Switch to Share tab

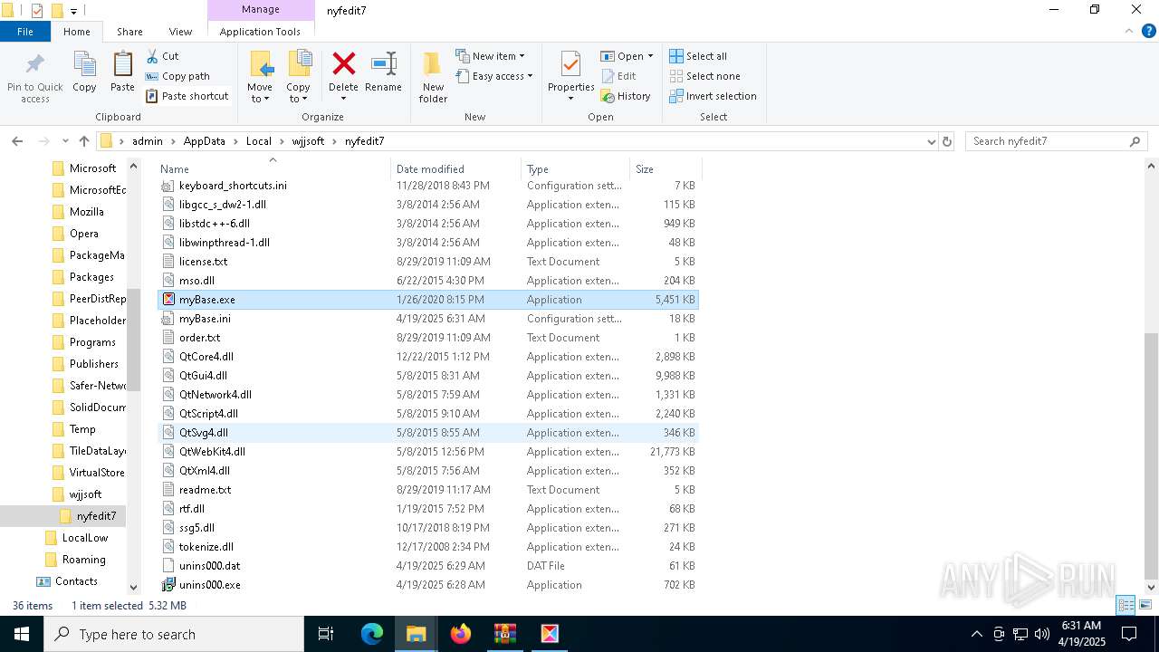click(x=129, y=32)
